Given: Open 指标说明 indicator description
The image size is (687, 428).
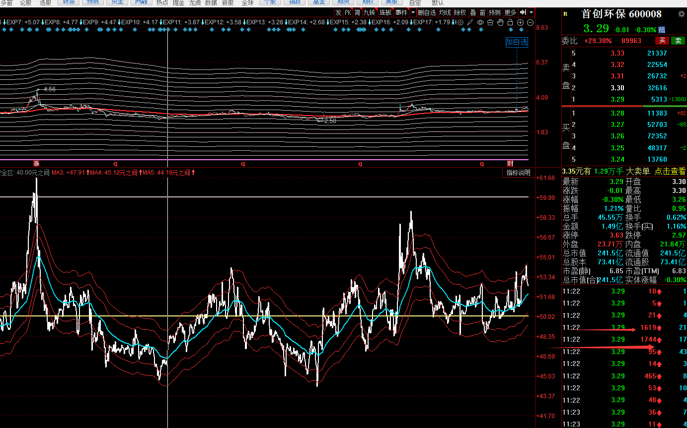Looking at the screenshot, I should point(518,173).
